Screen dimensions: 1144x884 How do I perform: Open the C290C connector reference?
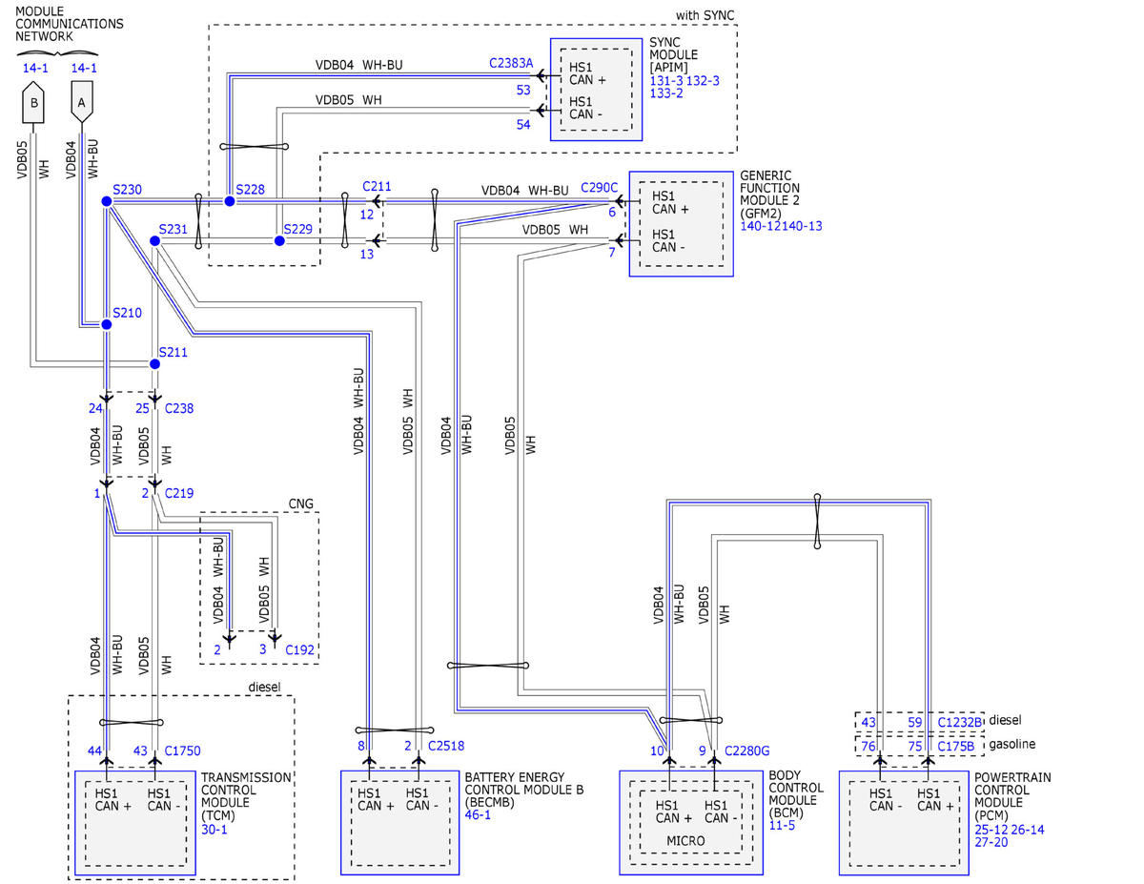(x=600, y=187)
